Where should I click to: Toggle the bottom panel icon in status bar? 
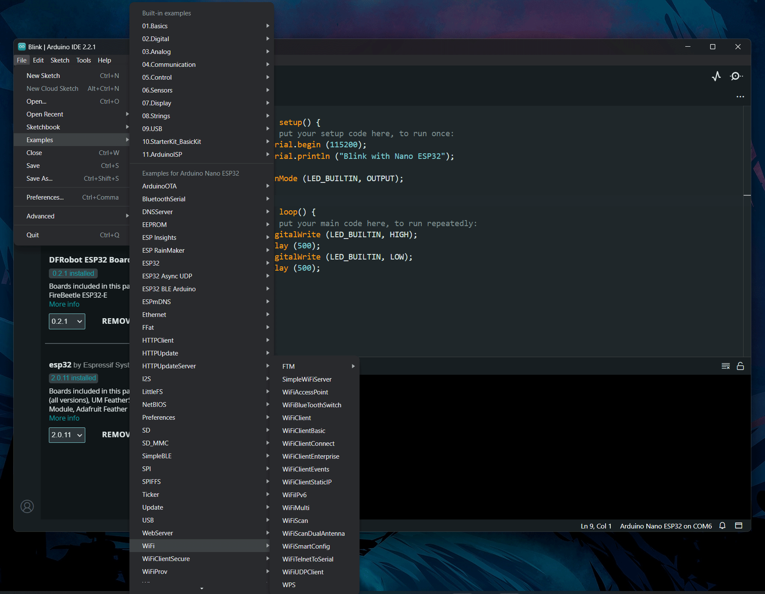click(738, 525)
